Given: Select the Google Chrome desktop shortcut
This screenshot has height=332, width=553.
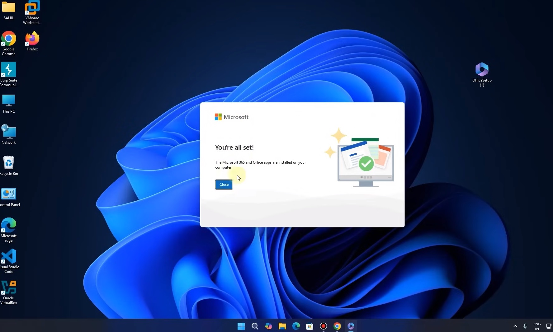Looking at the screenshot, I should pyautogui.click(x=9, y=44).
